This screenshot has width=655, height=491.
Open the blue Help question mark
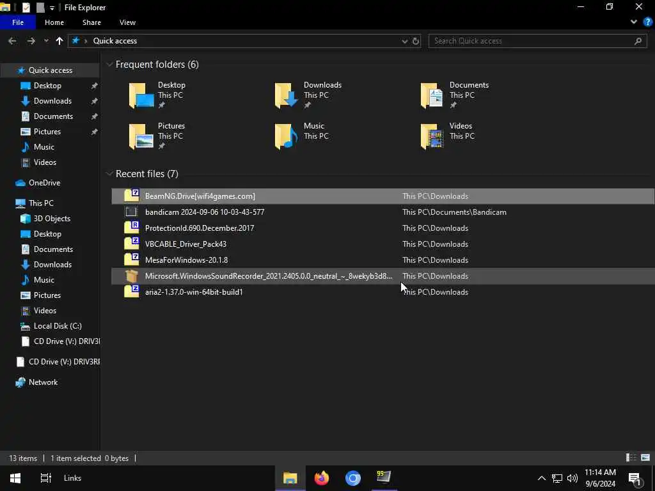[647, 22]
